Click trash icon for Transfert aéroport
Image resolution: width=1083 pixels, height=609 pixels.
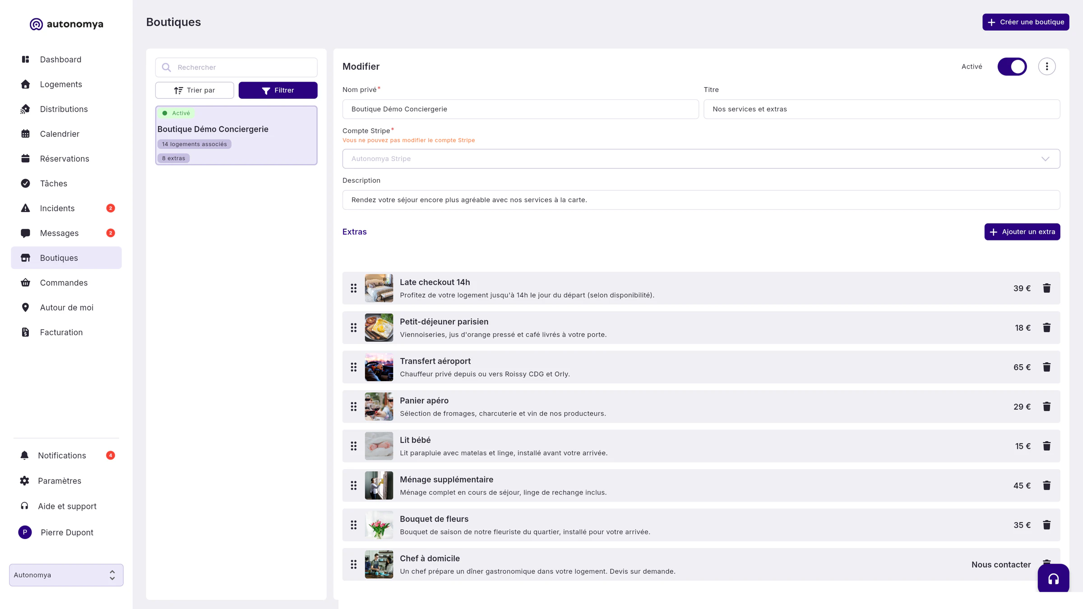1046,367
